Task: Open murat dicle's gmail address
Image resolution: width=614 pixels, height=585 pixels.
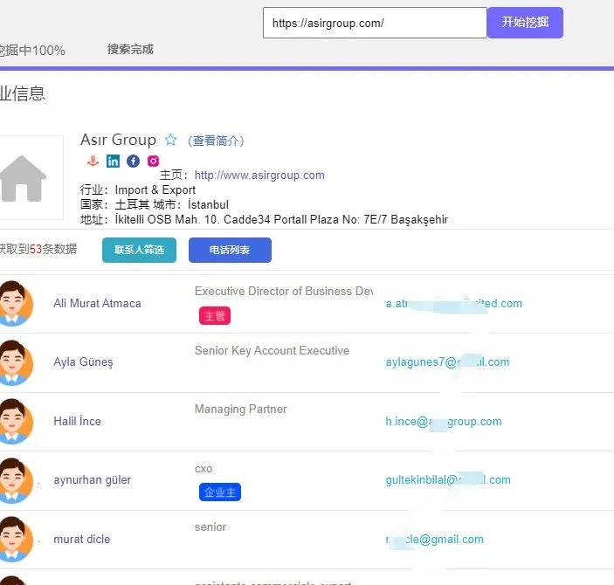Action: 435,540
